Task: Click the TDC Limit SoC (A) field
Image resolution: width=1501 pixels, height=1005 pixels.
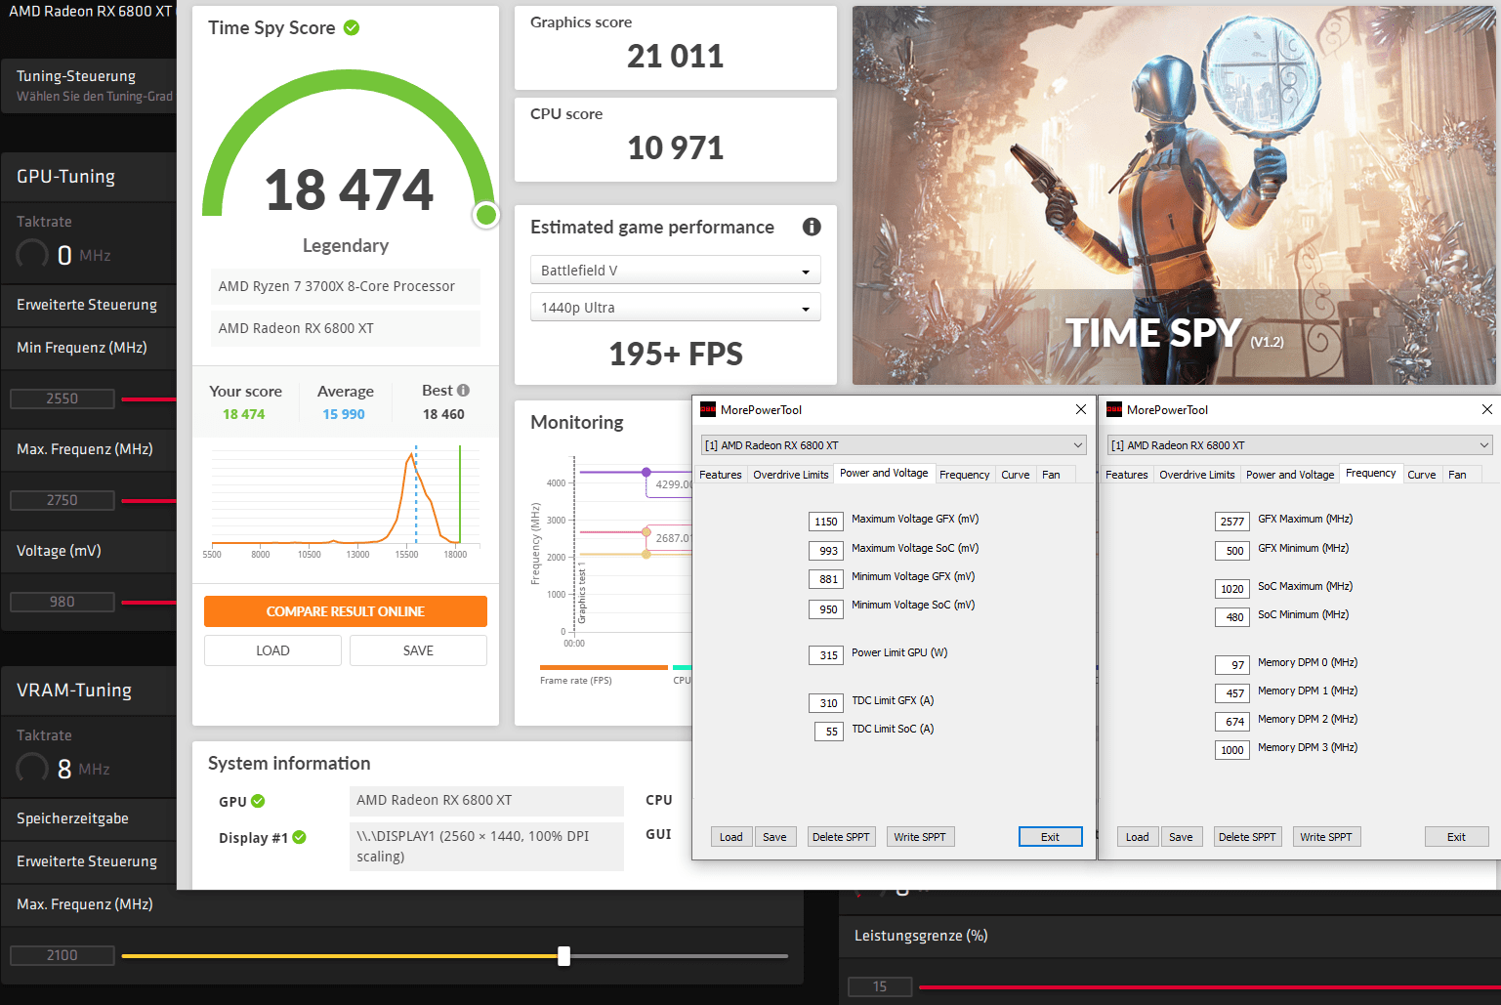Action: (x=829, y=732)
